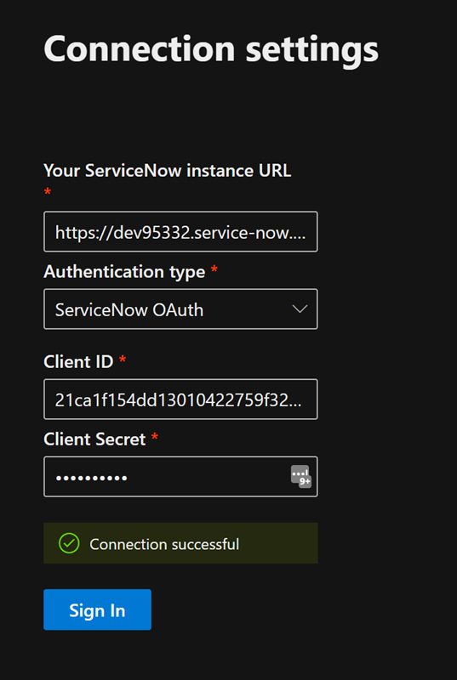Click the required asterisk below instance URL label
Viewport: 457px width, 680px height.
48,191
